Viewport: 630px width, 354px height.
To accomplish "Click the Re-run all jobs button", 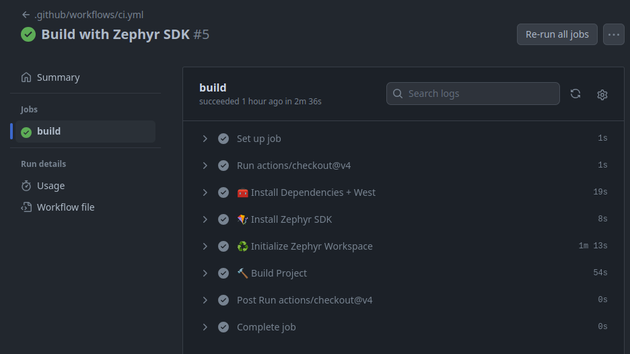I will [557, 34].
